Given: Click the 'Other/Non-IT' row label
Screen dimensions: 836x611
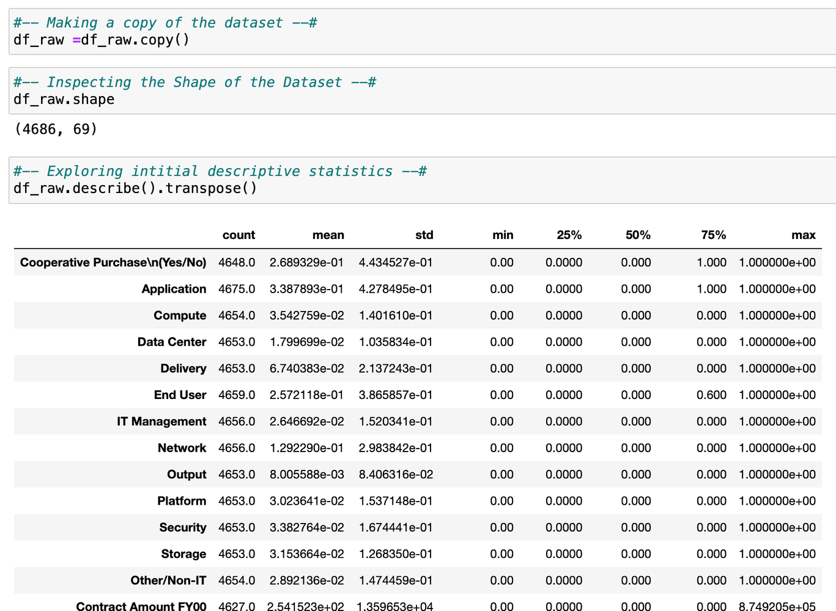Looking at the screenshot, I should point(168,580).
